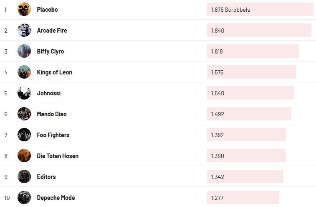Click the Foo Fighters avatar
This screenshot has width=316, height=207.
click(24, 135)
